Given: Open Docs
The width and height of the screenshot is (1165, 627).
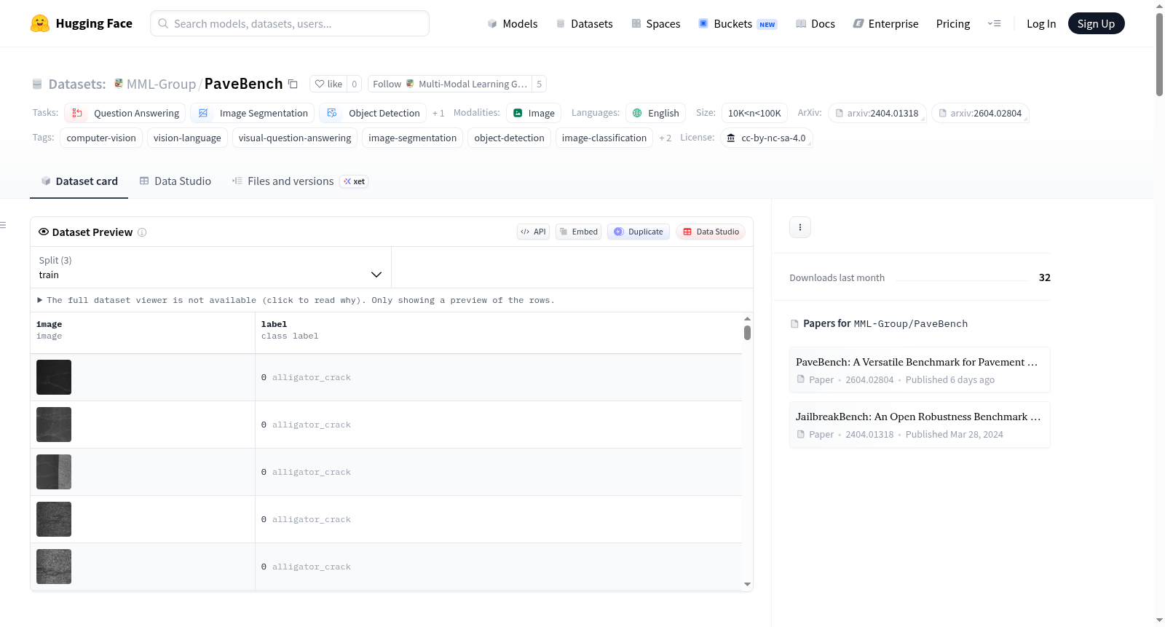Looking at the screenshot, I should pyautogui.click(x=815, y=24).
